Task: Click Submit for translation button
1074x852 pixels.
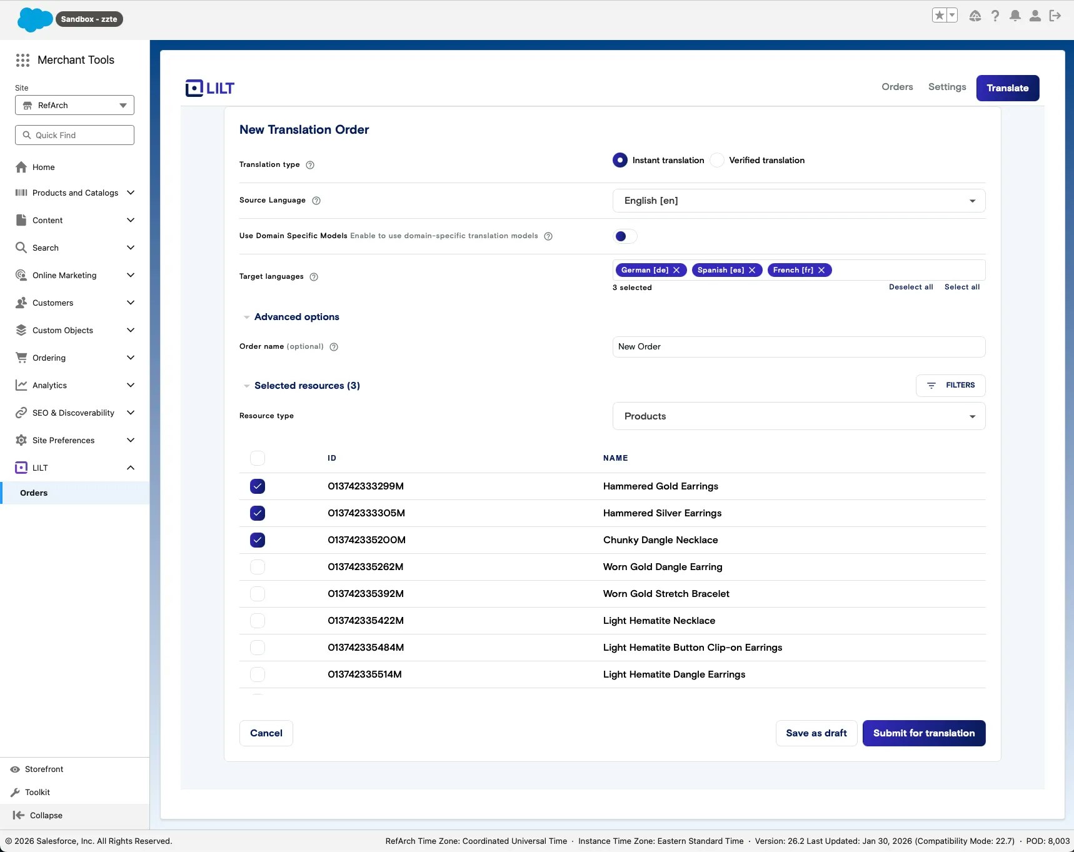Action: tap(923, 733)
